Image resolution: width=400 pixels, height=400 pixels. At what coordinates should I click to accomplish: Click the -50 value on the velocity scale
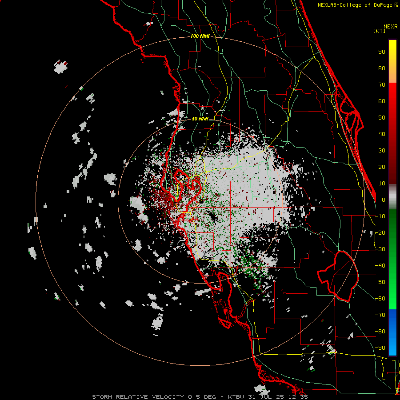tap(380, 282)
